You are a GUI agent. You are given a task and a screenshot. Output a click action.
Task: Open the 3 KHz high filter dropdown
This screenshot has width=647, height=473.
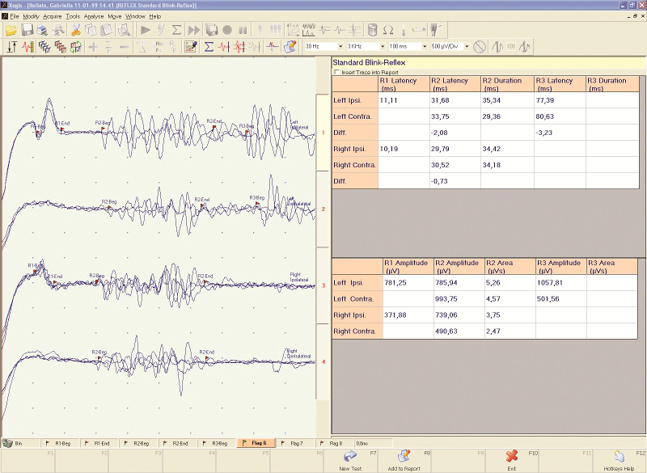[x=382, y=47]
